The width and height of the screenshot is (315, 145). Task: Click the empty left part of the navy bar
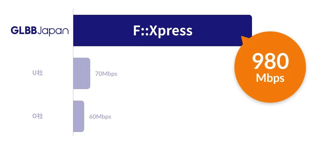(x=97, y=31)
